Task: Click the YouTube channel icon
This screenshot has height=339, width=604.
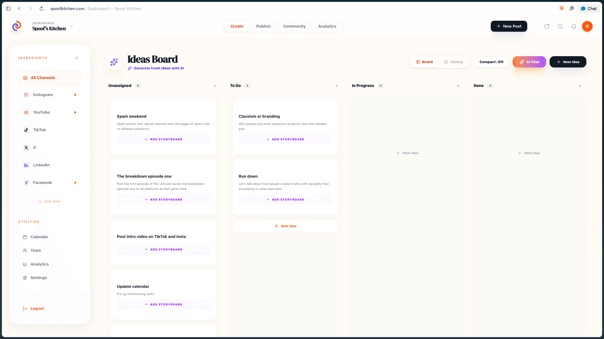Action: point(26,112)
